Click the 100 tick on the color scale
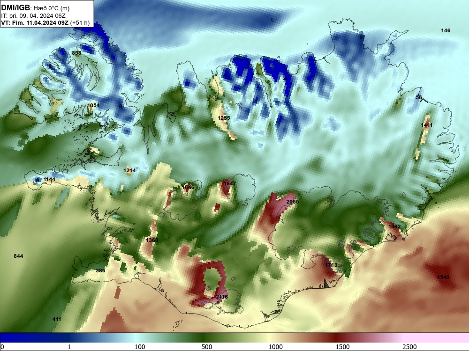The image size is (469, 351). (x=140, y=347)
